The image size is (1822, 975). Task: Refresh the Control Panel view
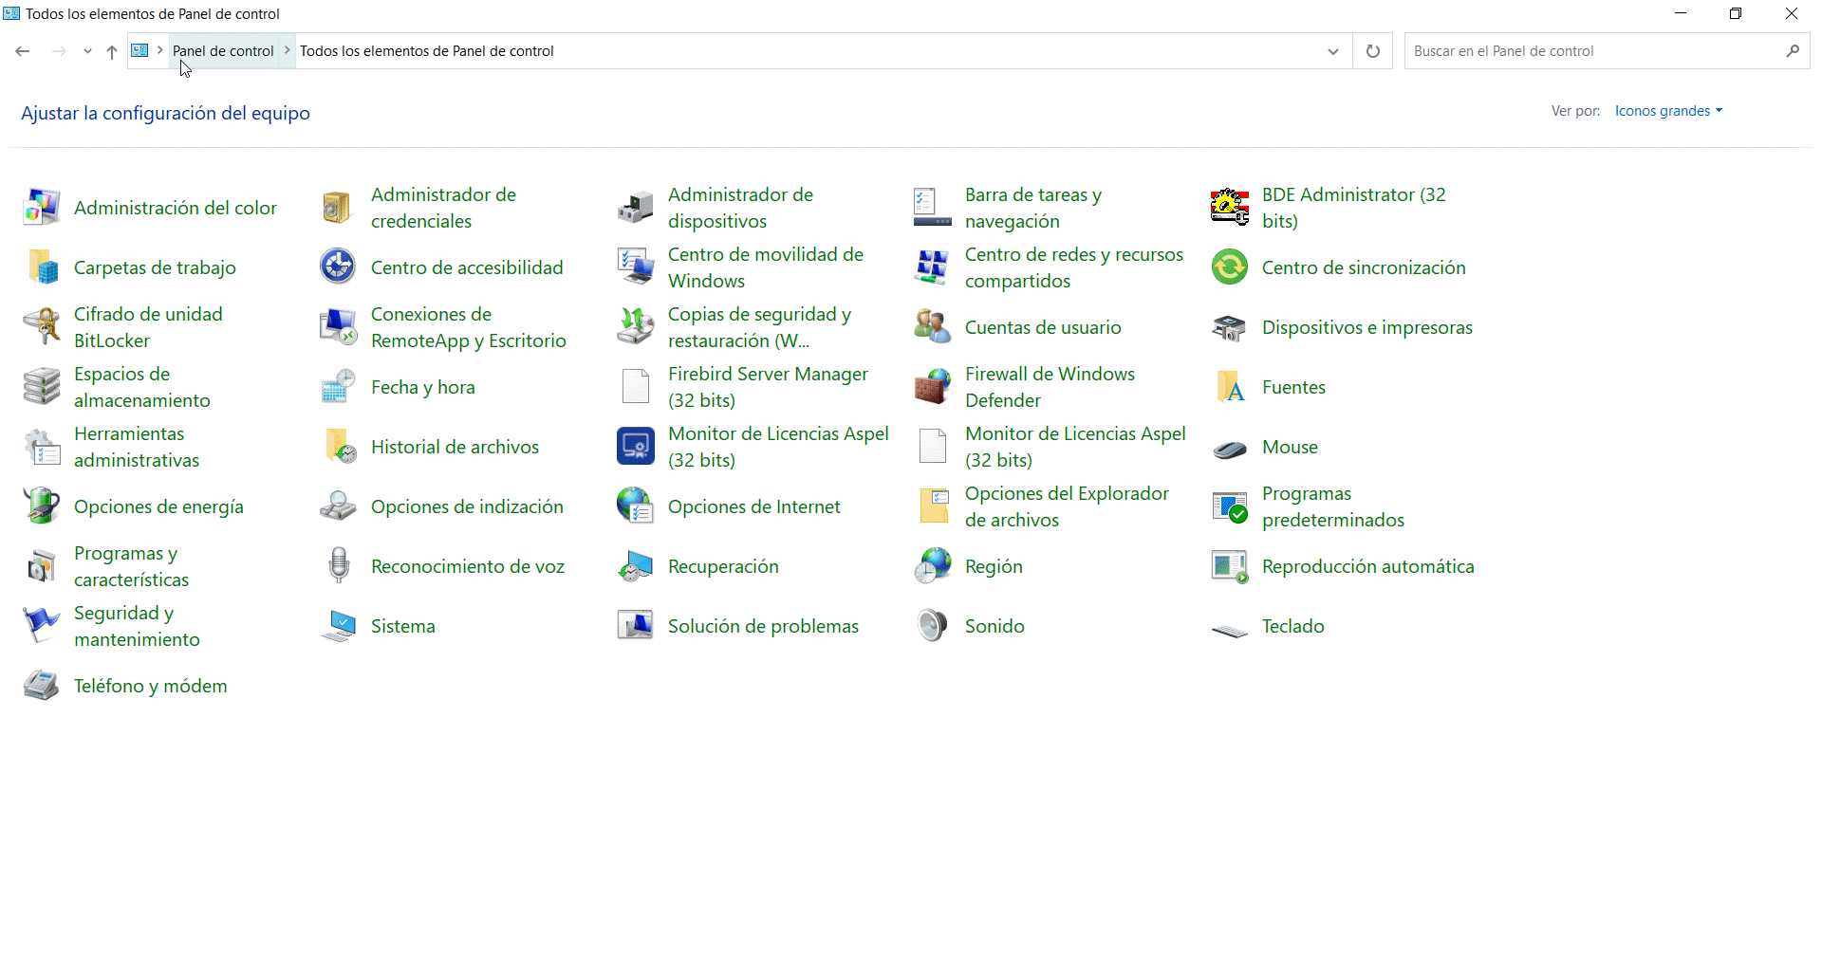[x=1372, y=51]
